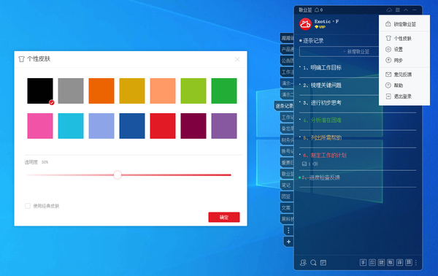The height and width of the screenshot is (276, 438).
Task: Click the 新增敬业签 add button
Action: [x=339, y=52]
